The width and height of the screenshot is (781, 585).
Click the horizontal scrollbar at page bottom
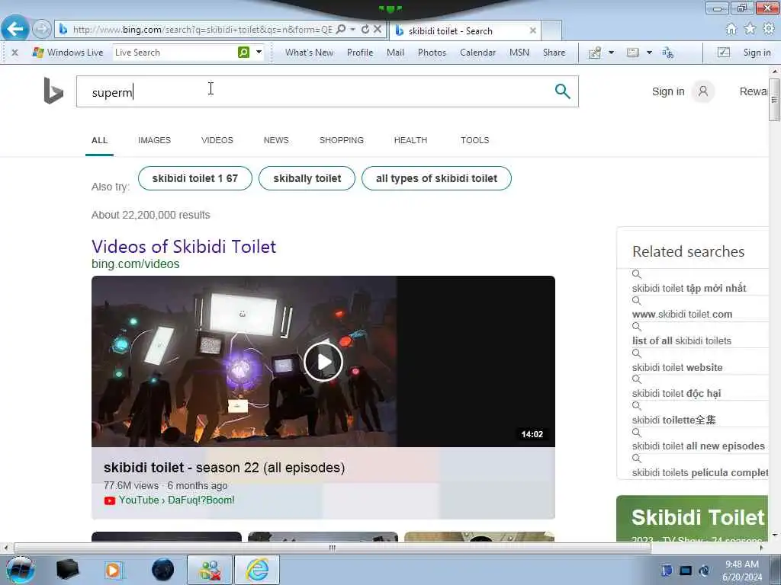pos(333,548)
